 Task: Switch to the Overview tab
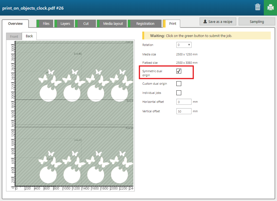[x=15, y=24]
